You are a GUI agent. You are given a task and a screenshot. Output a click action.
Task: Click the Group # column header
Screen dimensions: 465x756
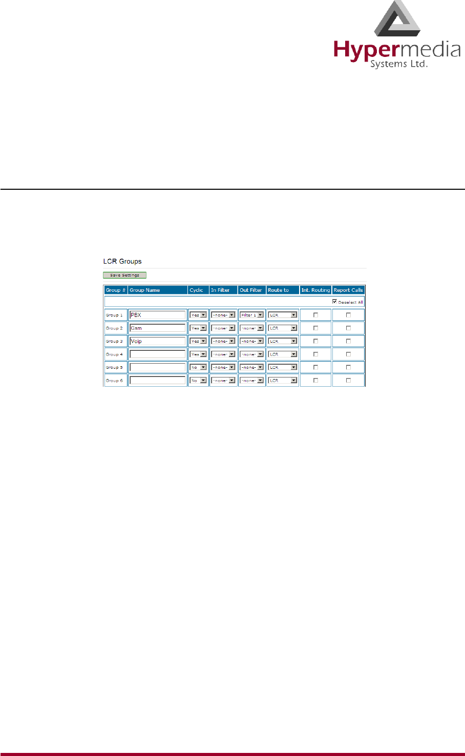pos(115,290)
